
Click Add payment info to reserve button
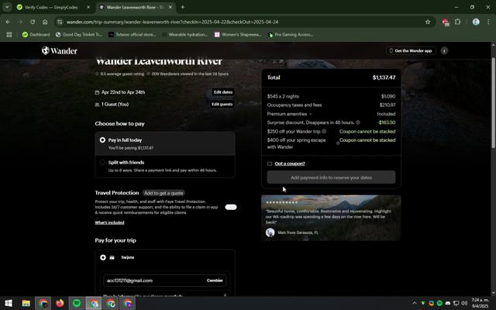coord(331,177)
